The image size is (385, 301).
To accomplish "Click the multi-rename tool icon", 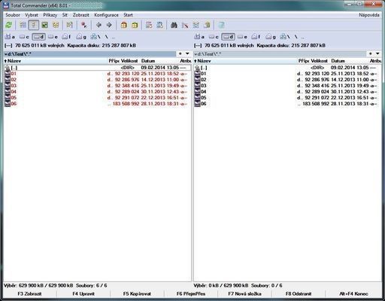I will 185,25.
